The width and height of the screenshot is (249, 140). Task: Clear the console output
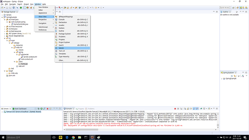click(x=185, y=109)
